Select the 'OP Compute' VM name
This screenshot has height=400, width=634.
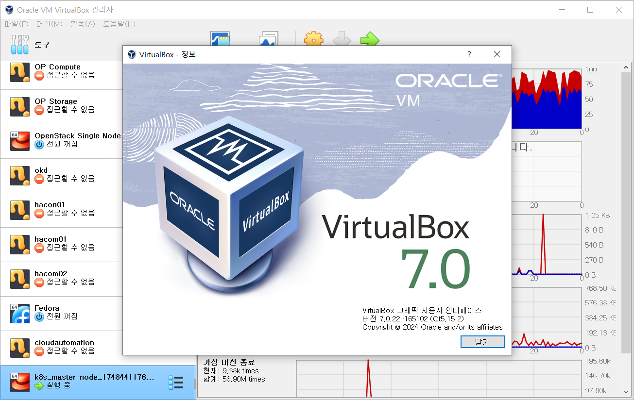[x=57, y=67]
